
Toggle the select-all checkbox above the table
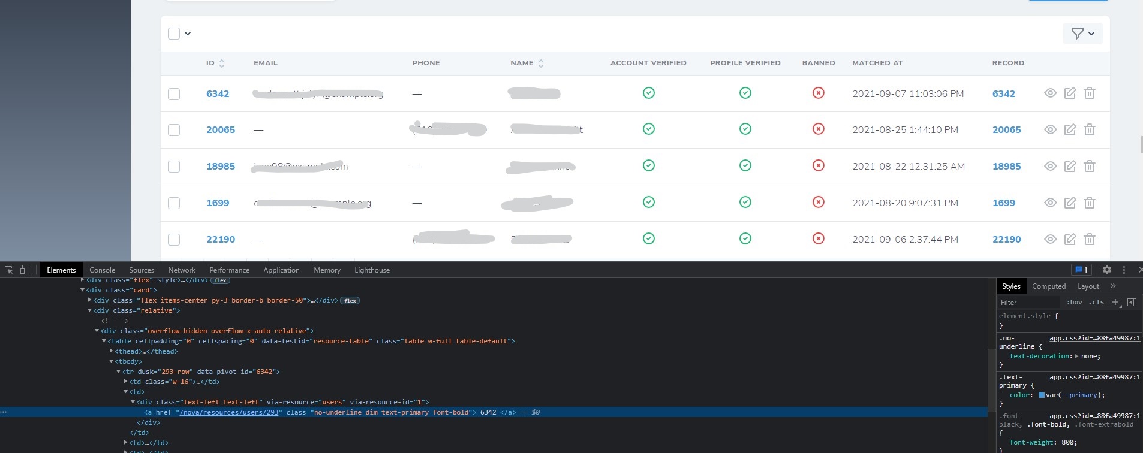coord(174,34)
